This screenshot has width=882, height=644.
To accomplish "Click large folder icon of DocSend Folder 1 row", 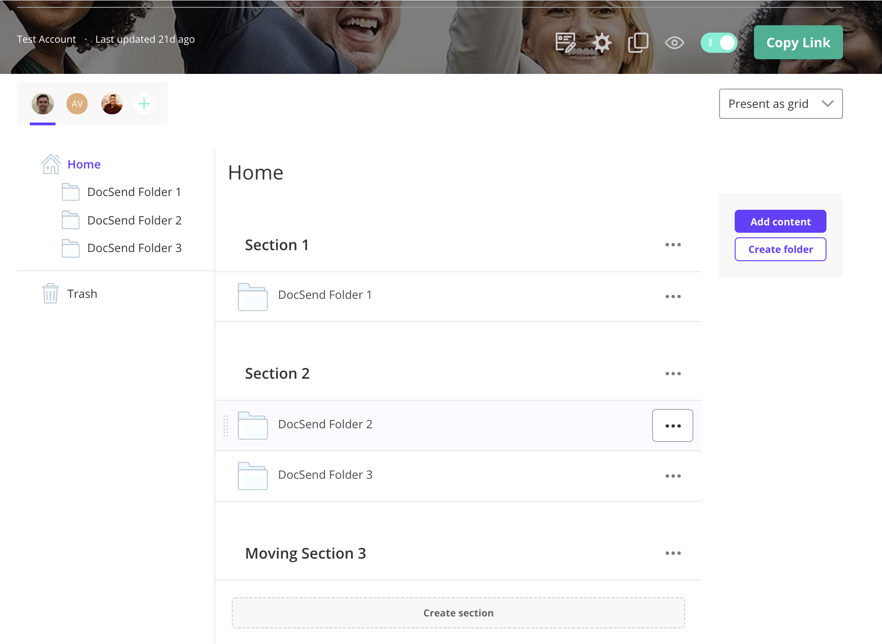I will (x=253, y=297).
